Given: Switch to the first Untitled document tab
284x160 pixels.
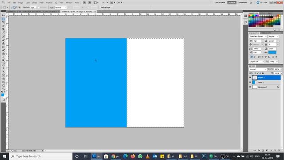Looking at the screenshot, I should coord(32,12).
